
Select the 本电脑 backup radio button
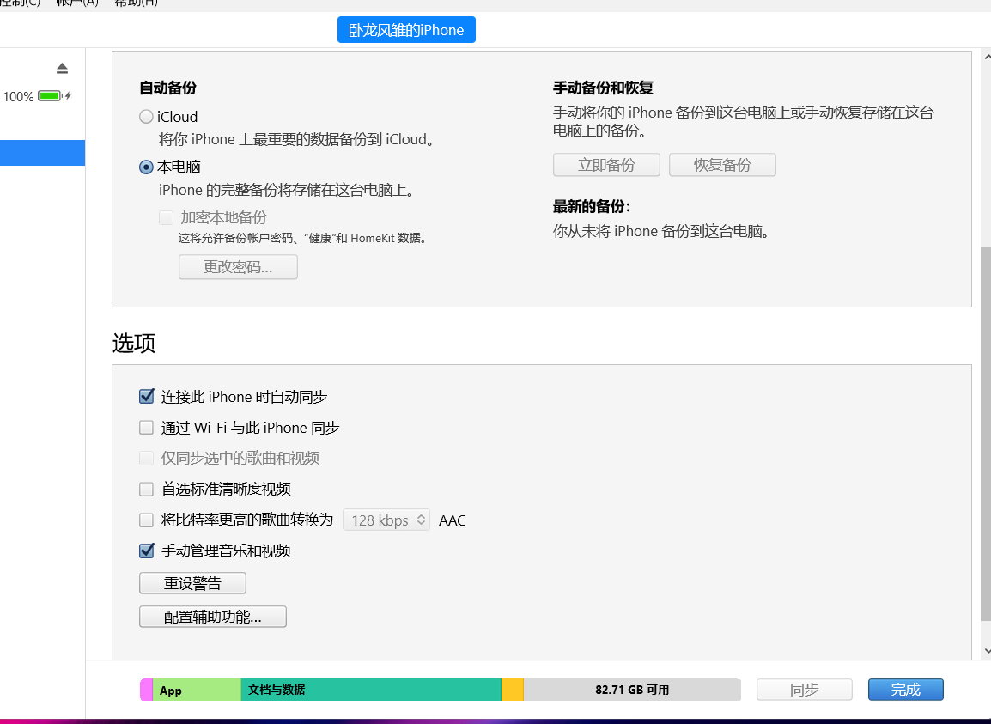click(146, 167)
